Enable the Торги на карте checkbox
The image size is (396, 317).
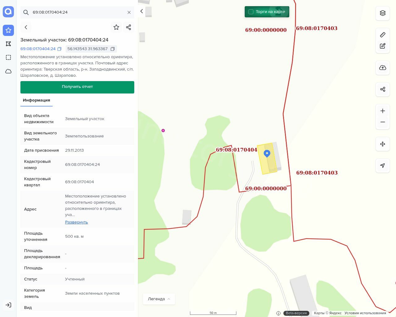point(251,12)
